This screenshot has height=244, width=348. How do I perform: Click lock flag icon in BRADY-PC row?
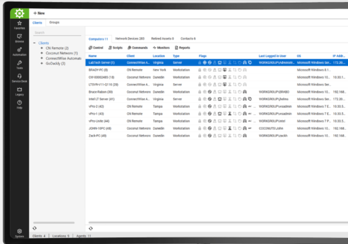(x=199, y=70)
